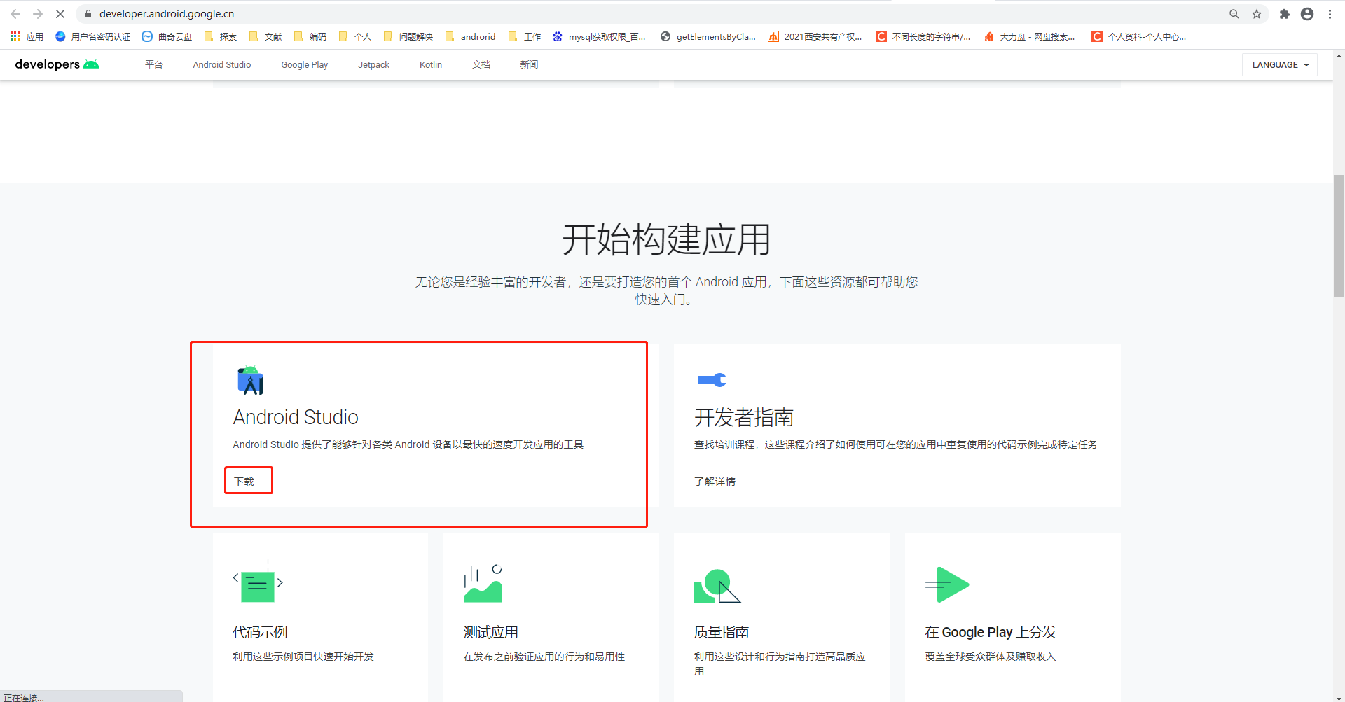Image resolution: width=1345 pixels, height=702 pixels.
Task: Click the scrollbar down arrow
Action: (x=1339, y=697)
